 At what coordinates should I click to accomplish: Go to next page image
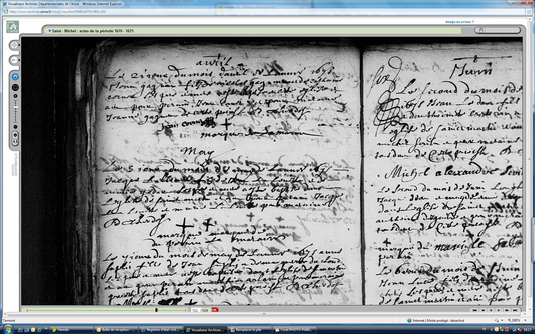coord(499,310)
